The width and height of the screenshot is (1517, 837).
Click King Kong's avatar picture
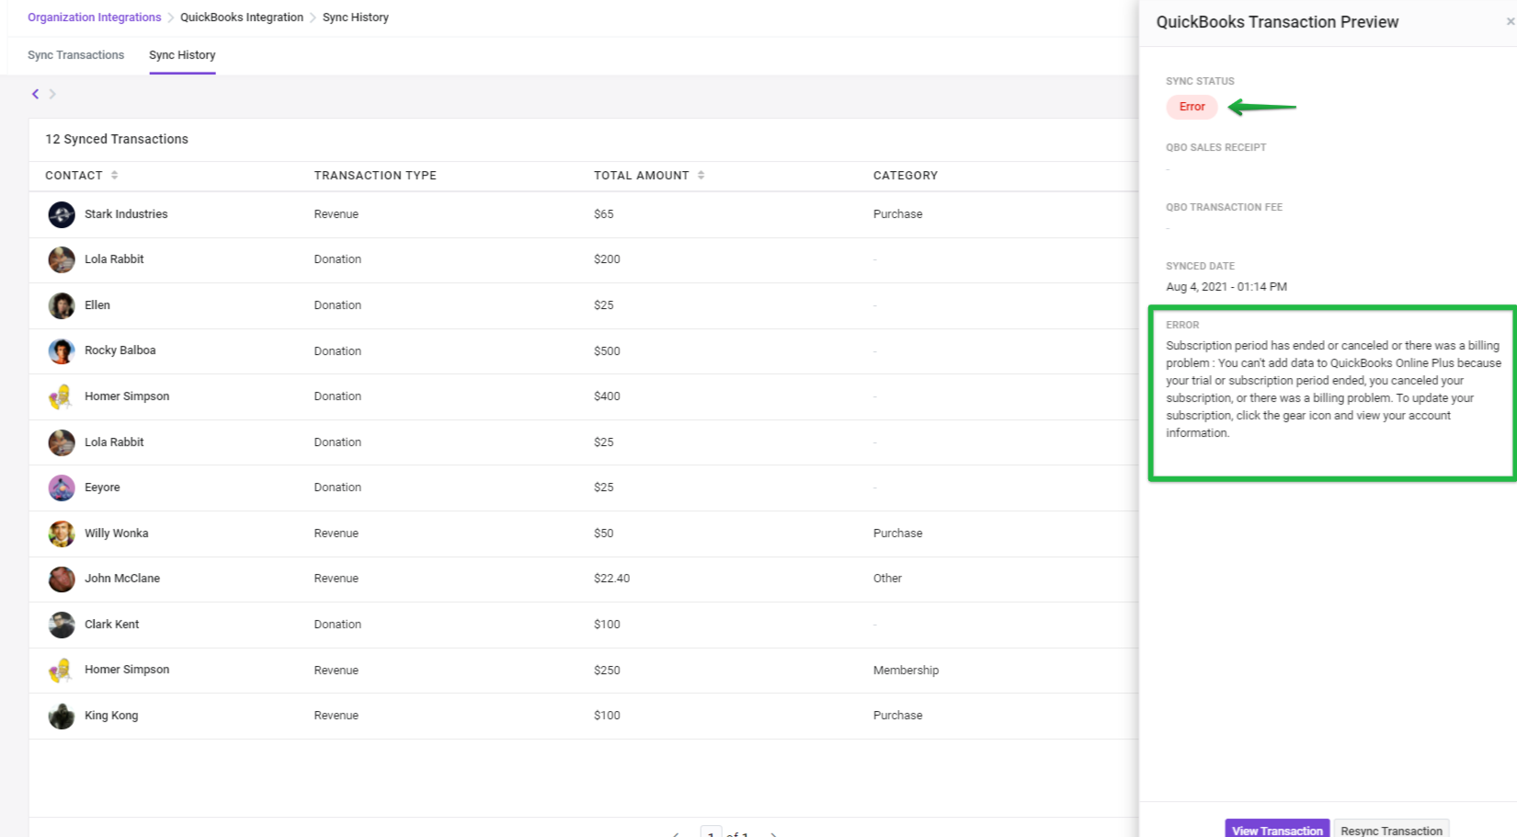[x=62, y=716]
